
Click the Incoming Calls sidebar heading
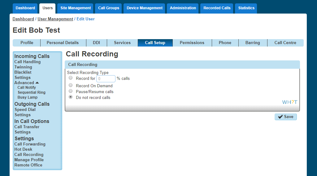click(32, 56)
